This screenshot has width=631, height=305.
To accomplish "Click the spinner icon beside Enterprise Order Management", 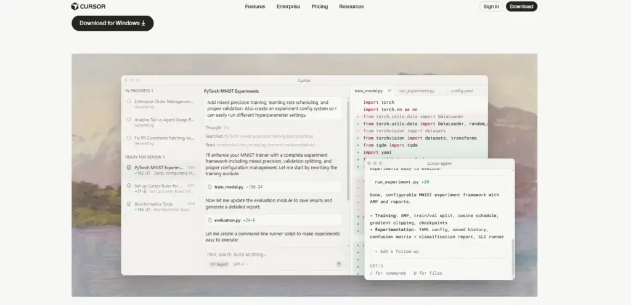I will click(129, 101).
